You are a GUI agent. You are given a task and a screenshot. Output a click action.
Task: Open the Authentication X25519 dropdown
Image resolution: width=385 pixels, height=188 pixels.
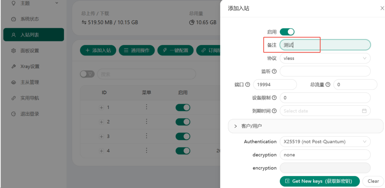[325, 142]
